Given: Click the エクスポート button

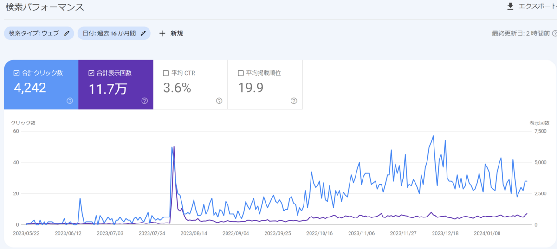Looking at the screenshot, I should [x=532, y=6].
